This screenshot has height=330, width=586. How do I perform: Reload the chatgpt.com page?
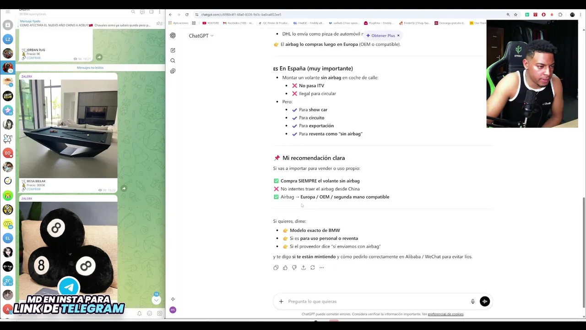pyautogui.click(x=187, y=15)
